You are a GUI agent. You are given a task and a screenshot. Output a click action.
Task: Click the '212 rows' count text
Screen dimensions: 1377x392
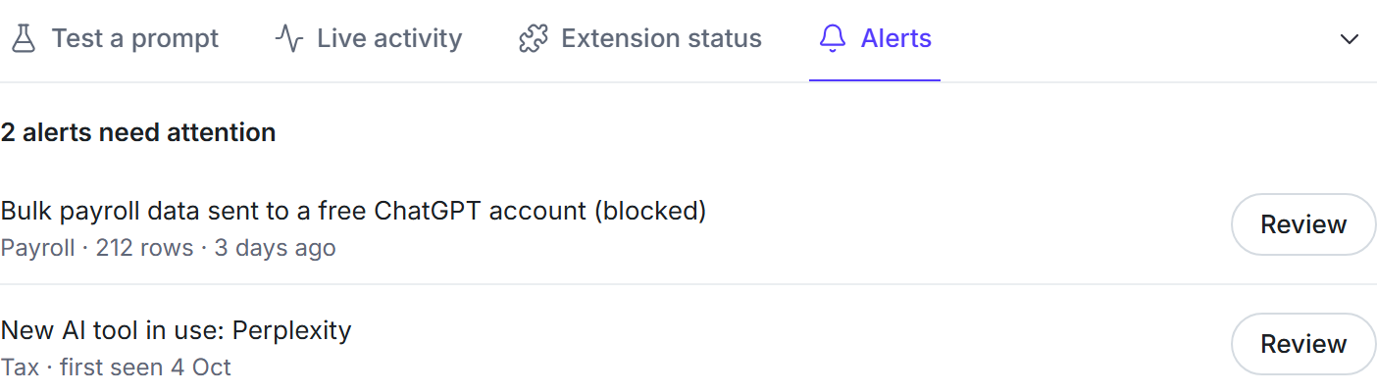tap(144, 248)
